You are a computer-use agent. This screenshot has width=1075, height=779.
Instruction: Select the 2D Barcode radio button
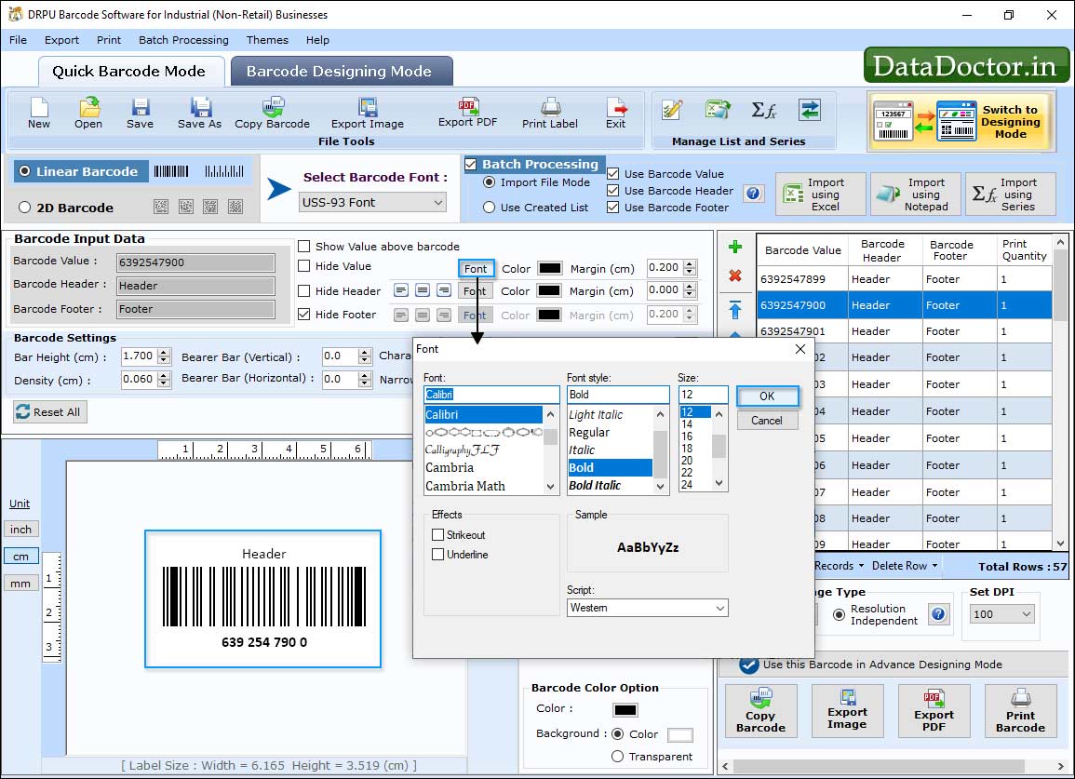coord(25,208)
